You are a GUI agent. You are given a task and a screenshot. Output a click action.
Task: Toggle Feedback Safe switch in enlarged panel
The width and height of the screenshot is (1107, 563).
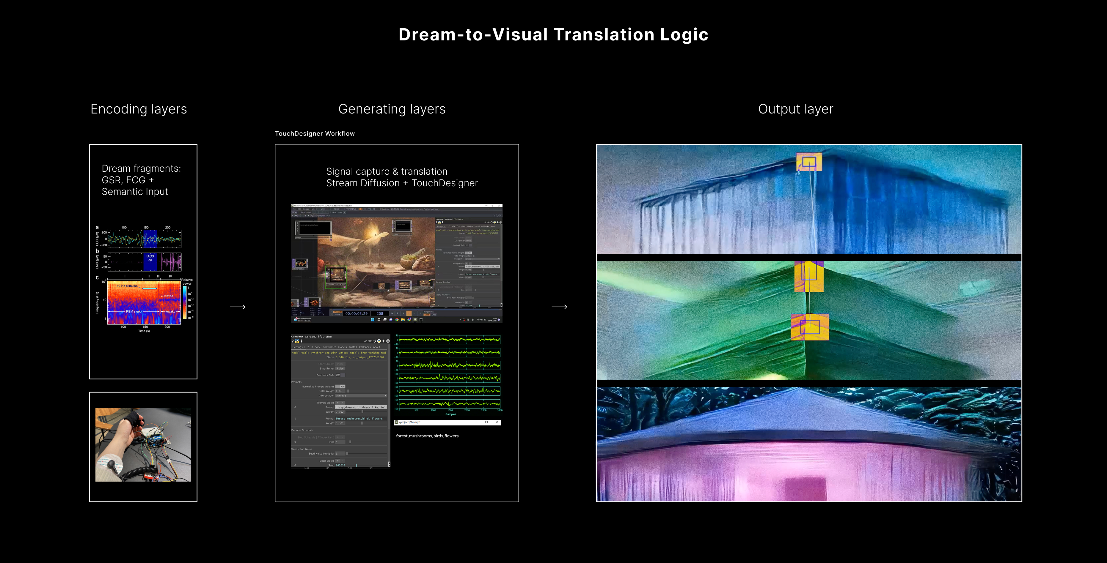tap(341, 375)
